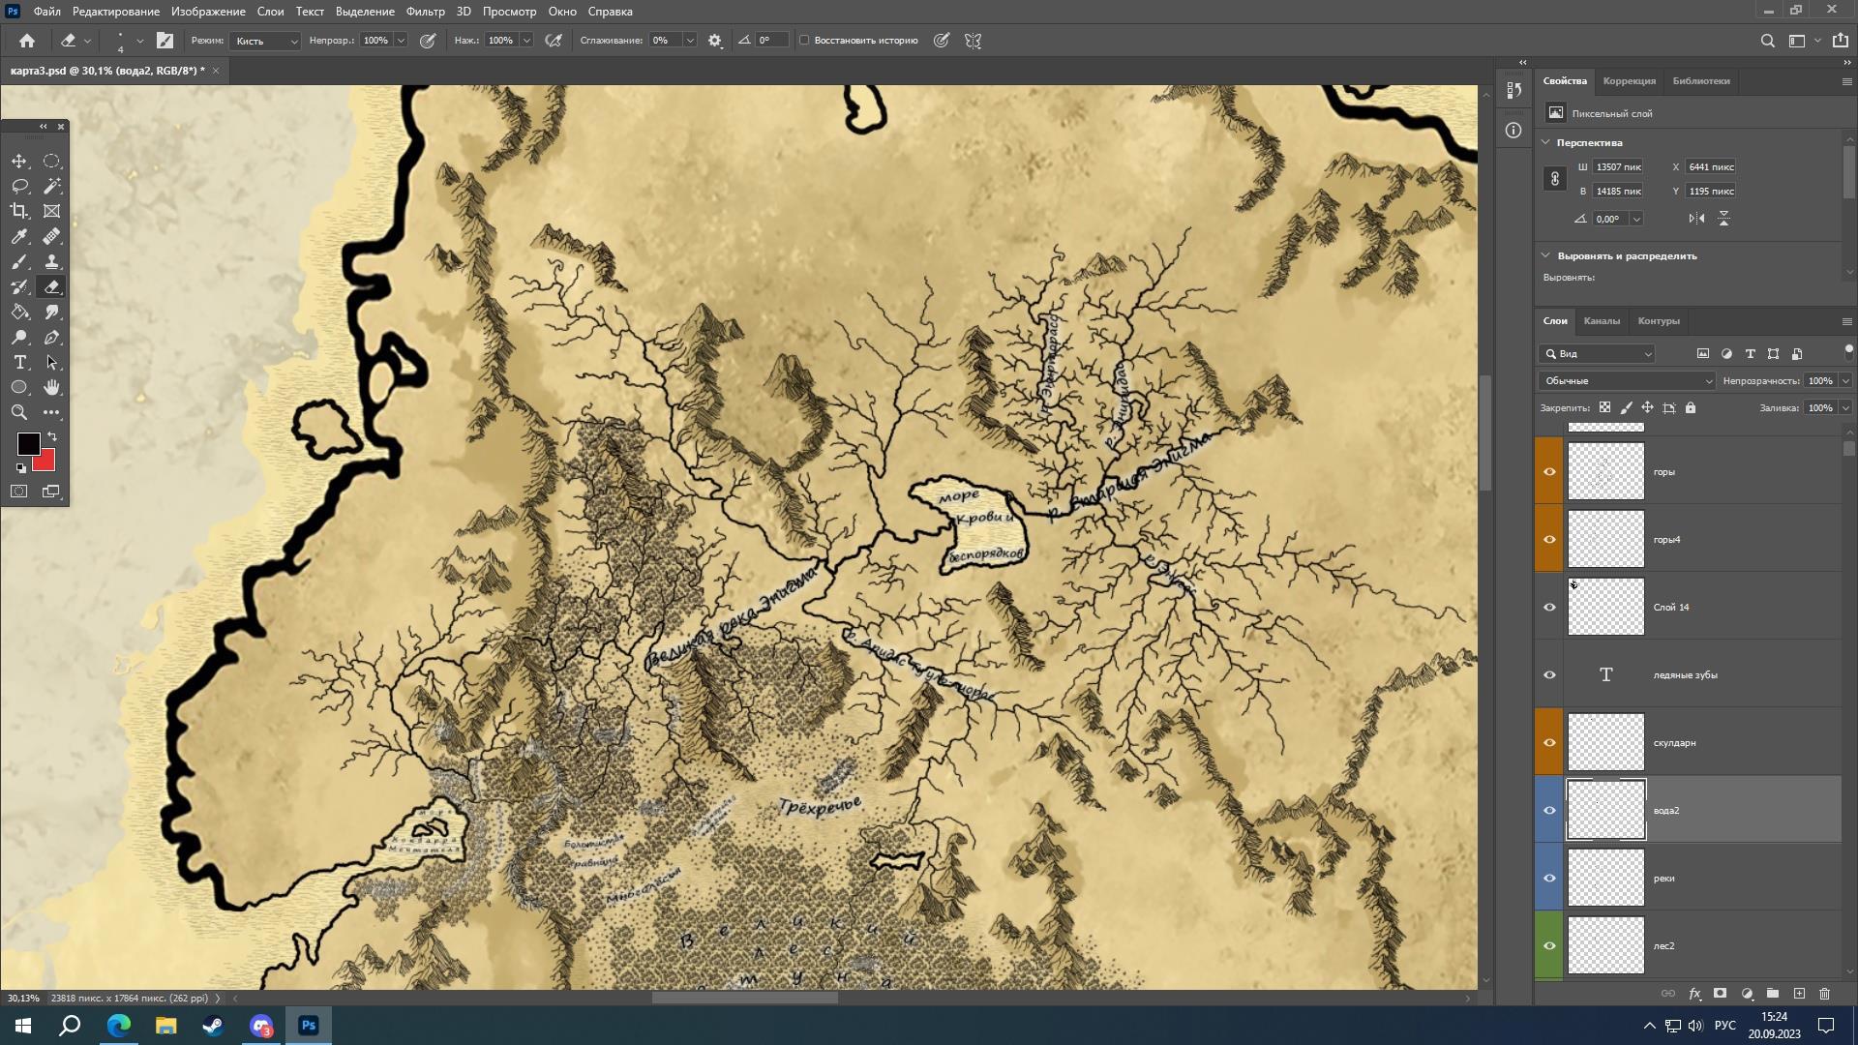Image resolution: width=1858 pixels, height=1045 pixels.
Task: Open Steam from the taskbar
Action: 213,1026
